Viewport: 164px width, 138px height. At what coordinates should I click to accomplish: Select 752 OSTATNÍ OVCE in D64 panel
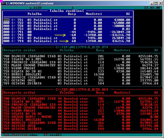pyautogui.click(x=81, y=126)
